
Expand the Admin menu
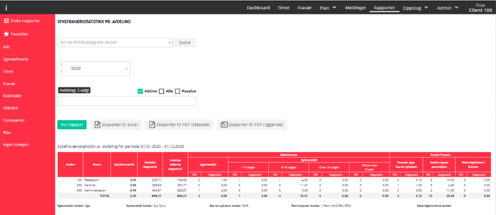[x=448, y=8]
